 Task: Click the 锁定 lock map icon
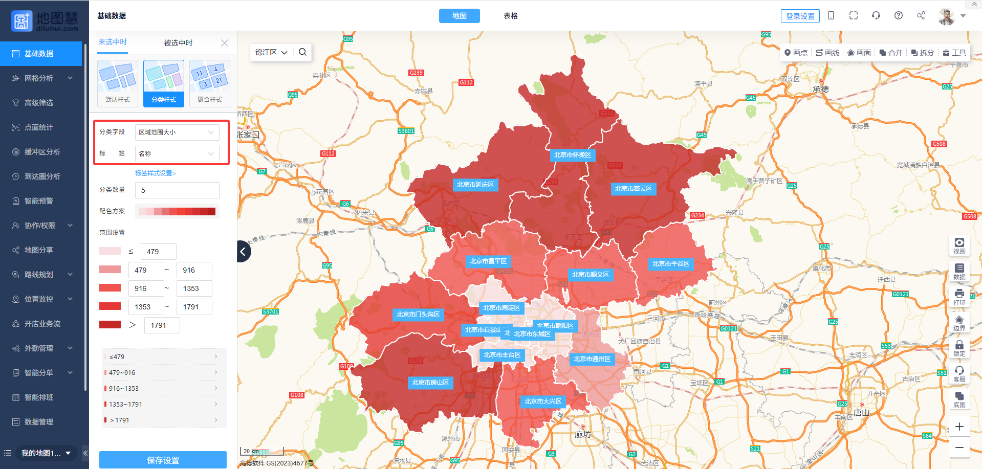[x=959, y=348]
